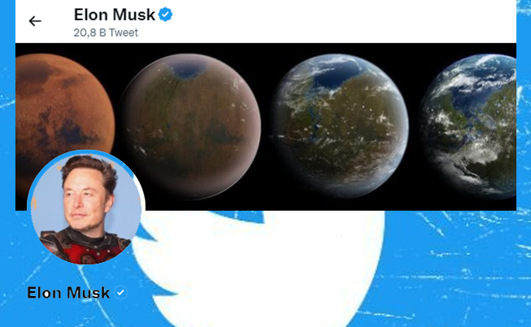This screenshot has height=327, width=531.
Task: Click the header title Elon Musk
Action: [115, 15]
